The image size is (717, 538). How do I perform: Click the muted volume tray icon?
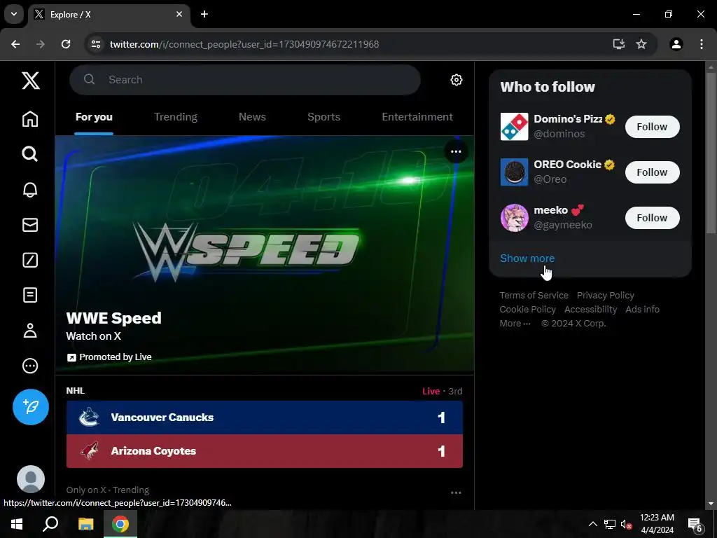coord(626,524)
